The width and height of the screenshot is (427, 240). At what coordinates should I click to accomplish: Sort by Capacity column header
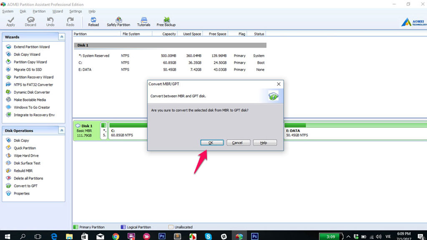[165, 34]
